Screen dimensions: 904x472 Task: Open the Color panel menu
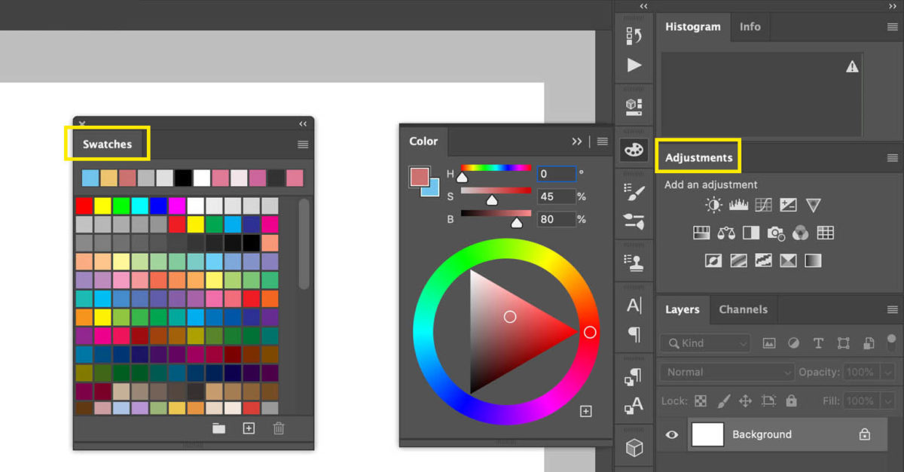[x=601, y=141]
